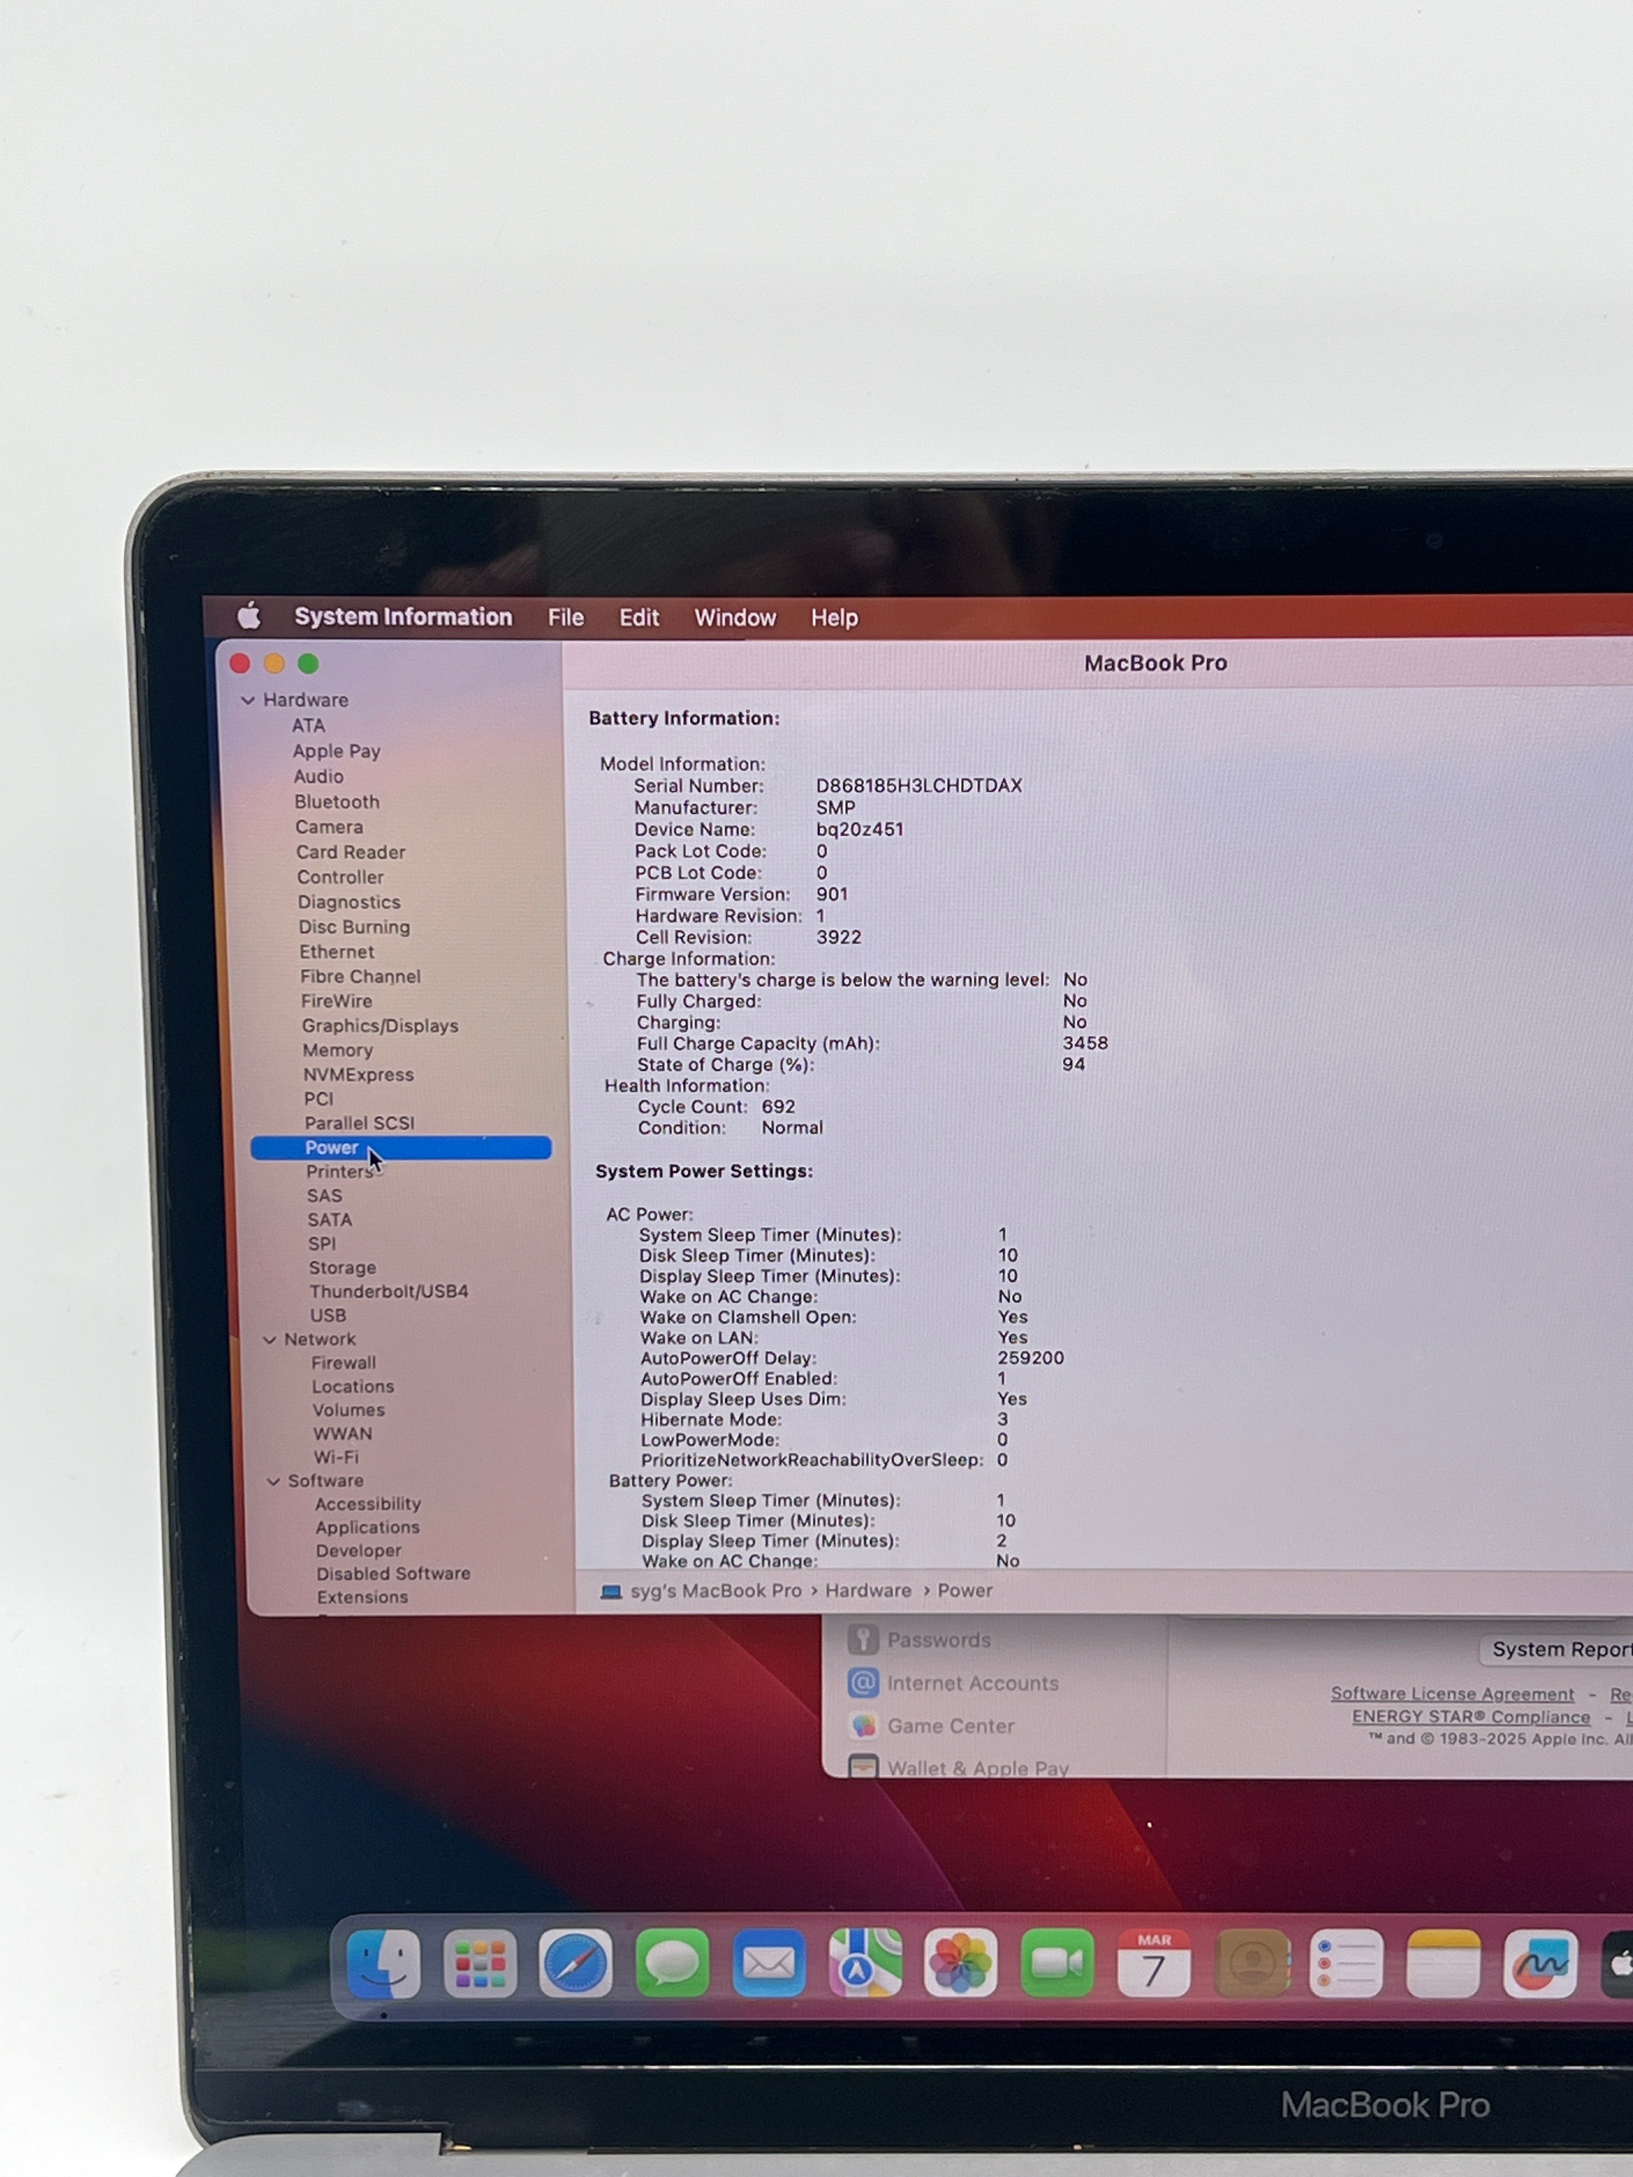
Task: Collapse the Software section
Action: click(274, 1481)
